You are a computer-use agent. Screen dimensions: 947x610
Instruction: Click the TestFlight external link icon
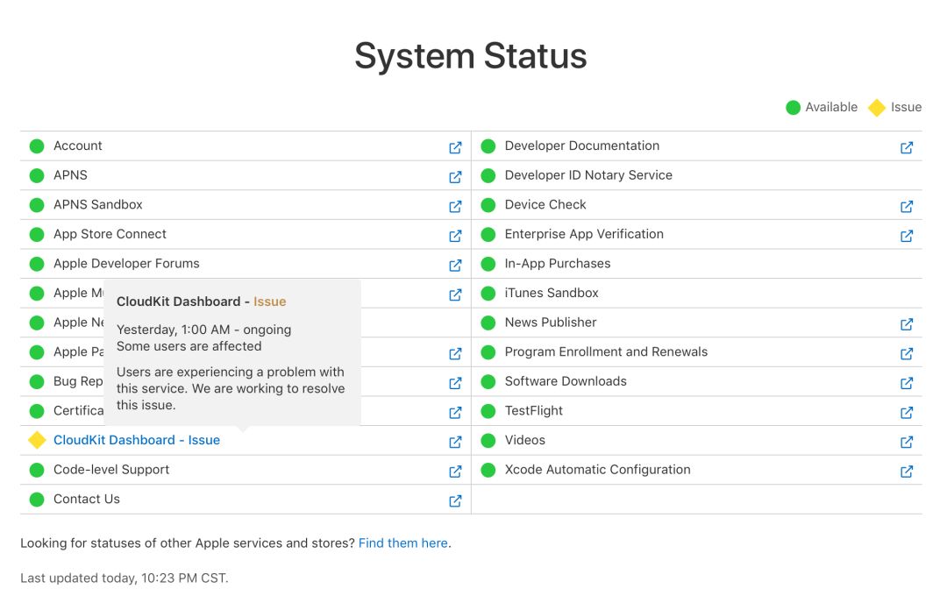[x=907, y=412]
